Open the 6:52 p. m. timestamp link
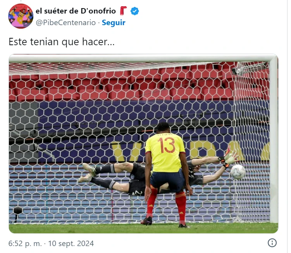Screen dimensions: 291x253 tap(25, 243)
